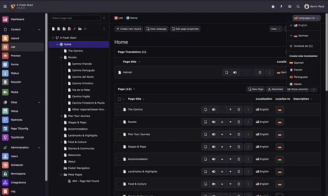The width and height of the screenshot is (328, 196).
Task: Open the Recycler module in sidebar
Action: [x=15, y=82]
